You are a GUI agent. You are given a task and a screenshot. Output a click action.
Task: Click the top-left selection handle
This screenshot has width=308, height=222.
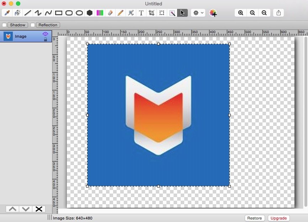87,44
